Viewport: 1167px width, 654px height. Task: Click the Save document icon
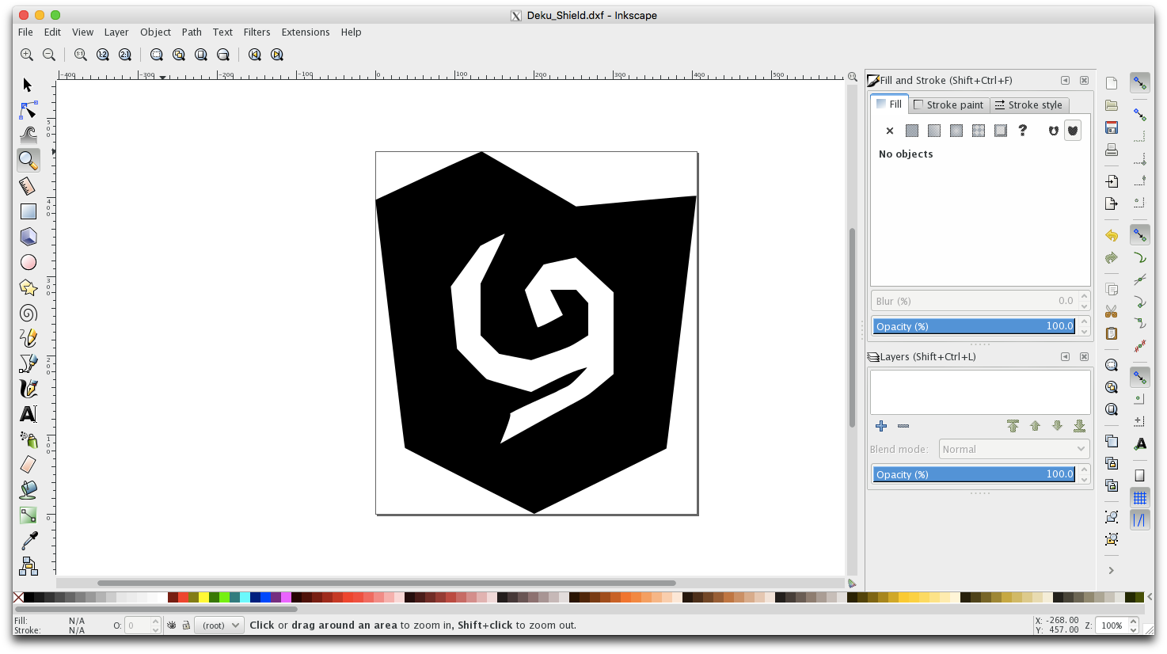[1112, 127]
